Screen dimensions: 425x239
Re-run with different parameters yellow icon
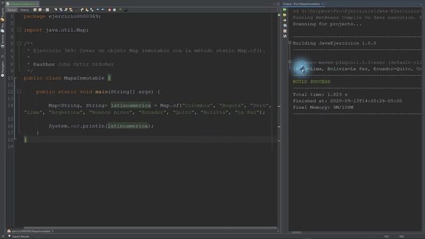click(x=285, y=15)
